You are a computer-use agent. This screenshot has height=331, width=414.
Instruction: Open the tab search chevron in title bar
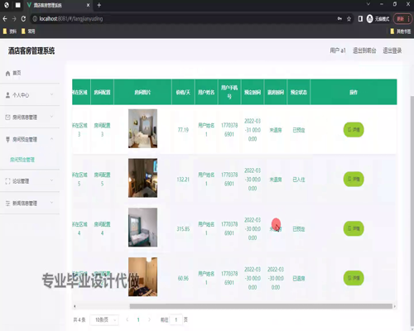click(368, 4)
